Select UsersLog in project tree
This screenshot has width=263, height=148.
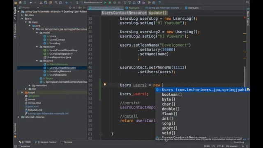55,43
